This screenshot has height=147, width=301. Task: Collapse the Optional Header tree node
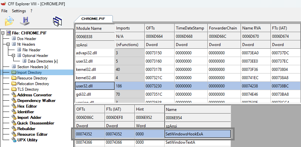13,56
